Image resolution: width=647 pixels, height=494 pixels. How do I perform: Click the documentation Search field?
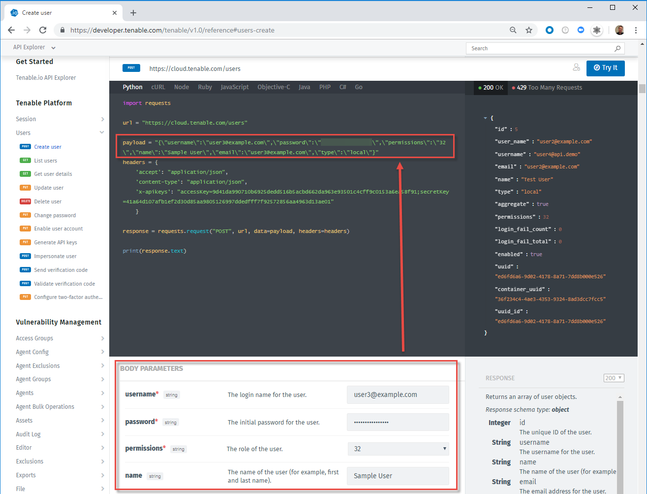pyautogui.click(x=545, y=48)
